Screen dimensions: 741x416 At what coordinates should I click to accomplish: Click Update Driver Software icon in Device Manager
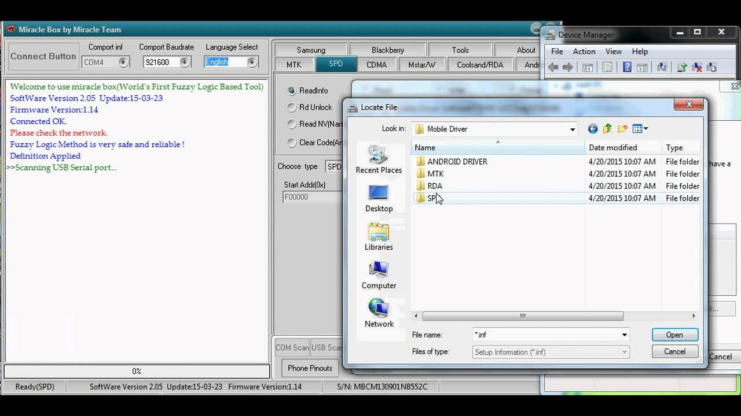(682, 68)
